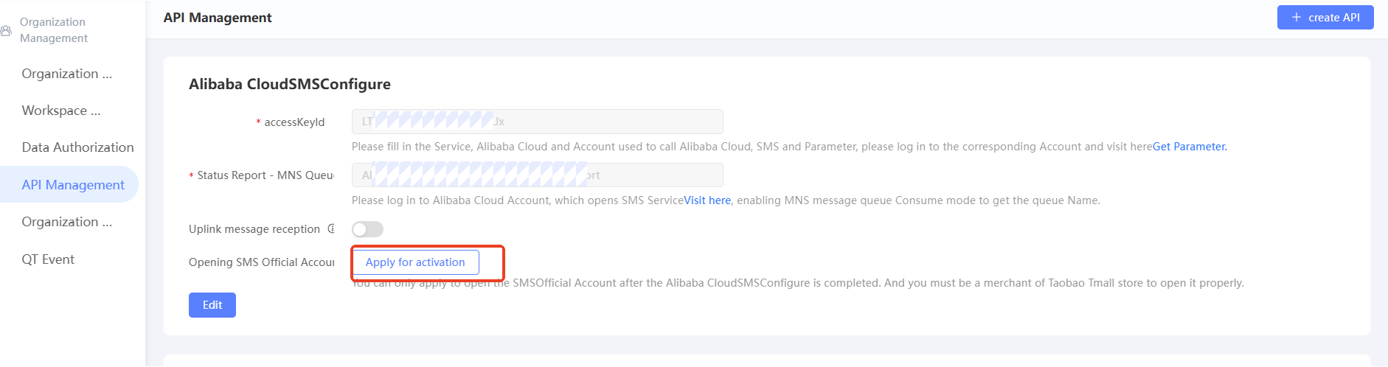
Task: Open Data Authorization in the sidebar
Action: (x=77, y=147)
